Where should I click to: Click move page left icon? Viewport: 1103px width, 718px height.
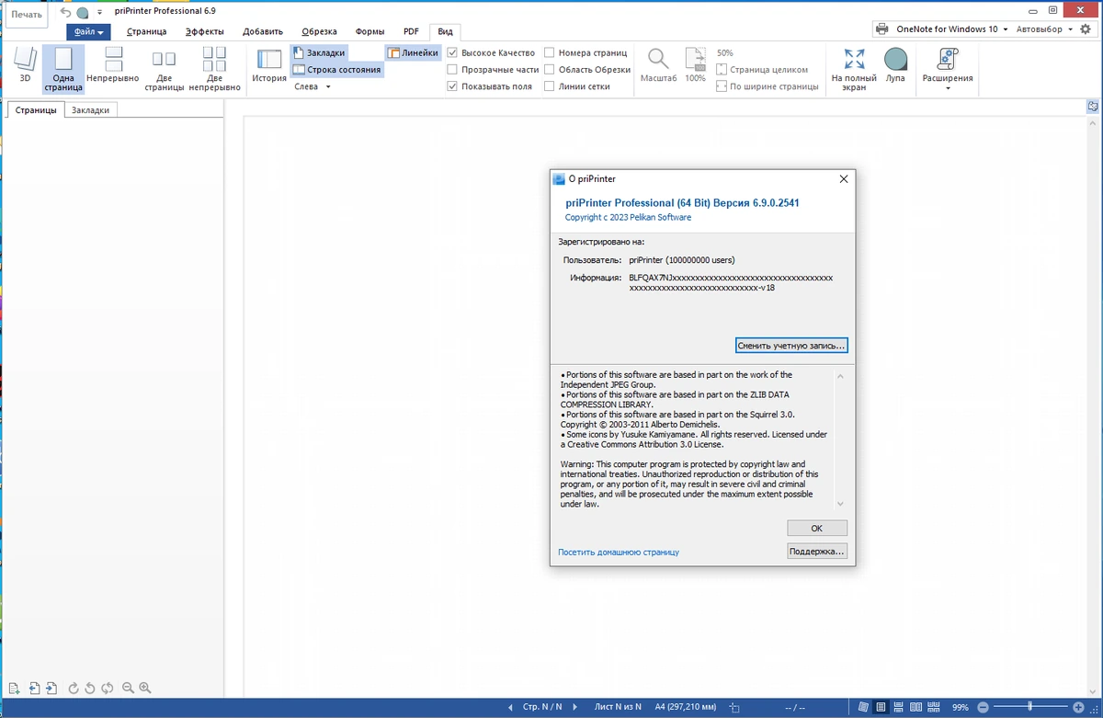point(33,688)
